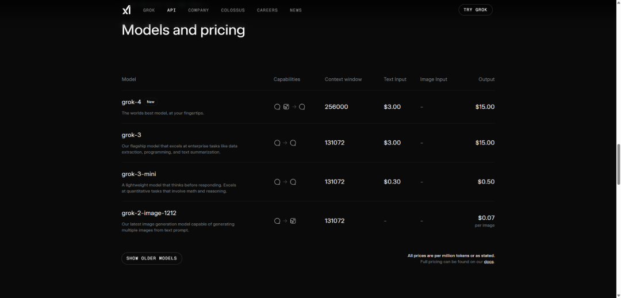The width and height of the screenshot is (621, 298).
Task: Click the Capabilities column header
Action: pyautogui.click(x=287, y=79)
